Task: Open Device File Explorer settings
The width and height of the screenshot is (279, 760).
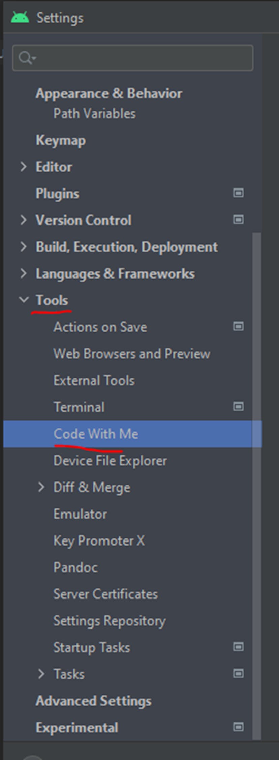Action: [x=110, y=461]
